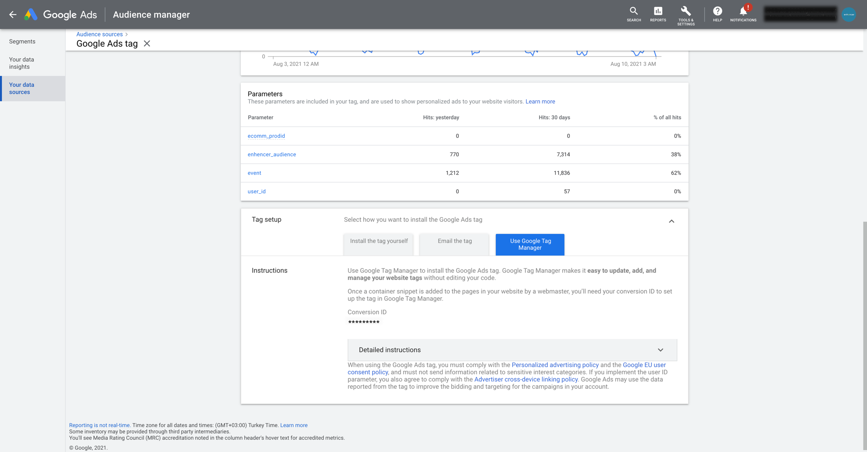867x452 pixels.
Task: Click the Hits: yesterday column header
Action: click(441, 117)
